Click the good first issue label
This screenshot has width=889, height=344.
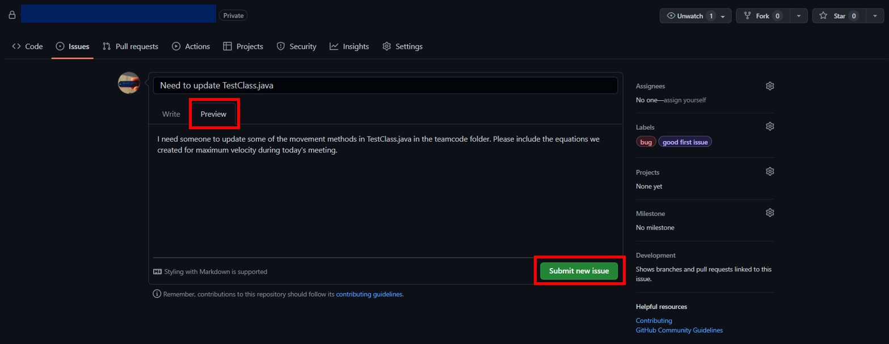(685, 142)
